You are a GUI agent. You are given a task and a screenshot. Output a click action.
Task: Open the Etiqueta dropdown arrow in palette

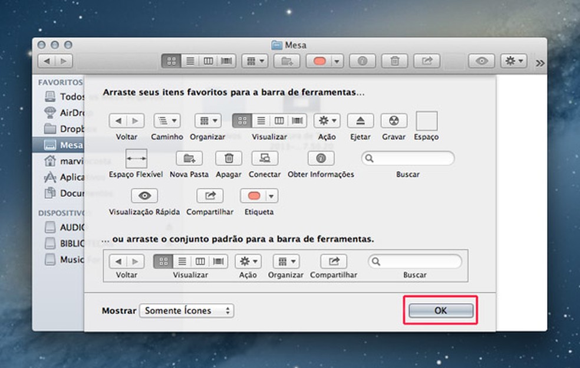272,196
